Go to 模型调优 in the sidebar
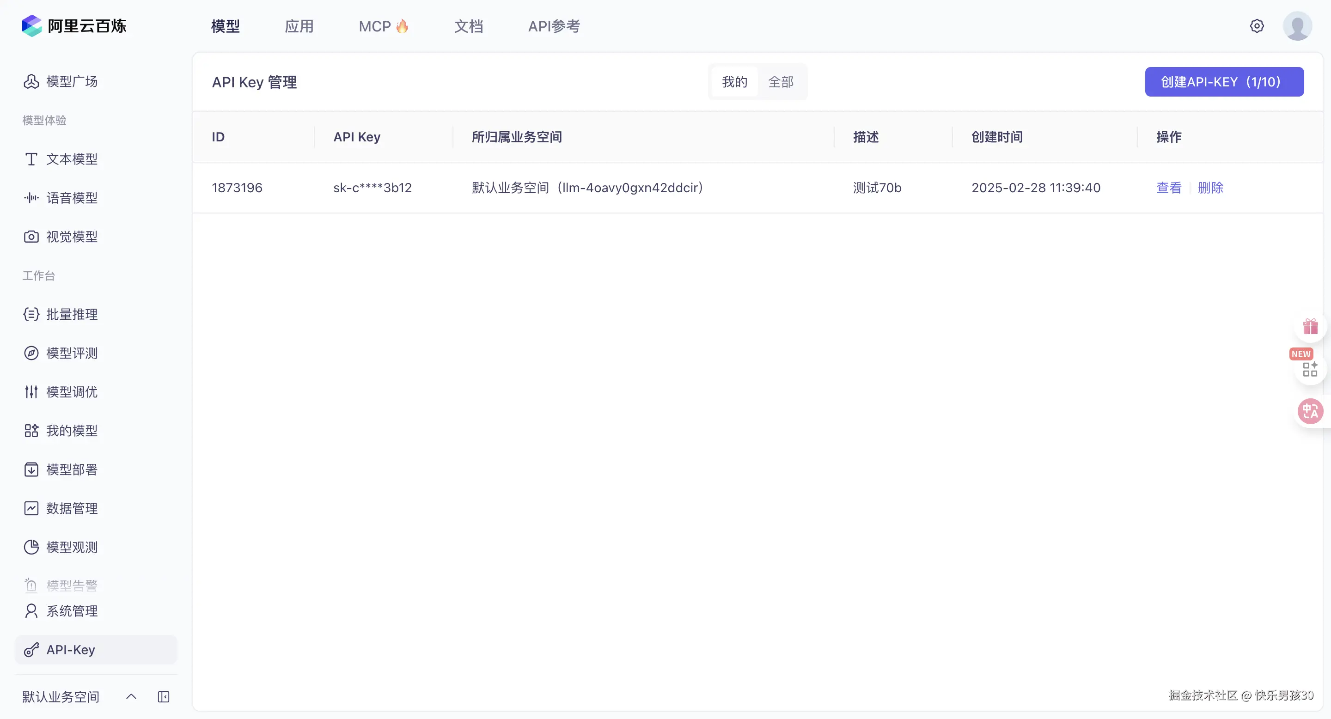Image resolution: width=1331 pixels, height=719 pixels. (x=71, y=392)
